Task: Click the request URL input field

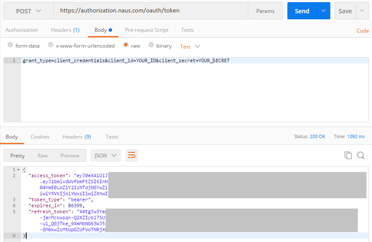Action: (150, 11)
